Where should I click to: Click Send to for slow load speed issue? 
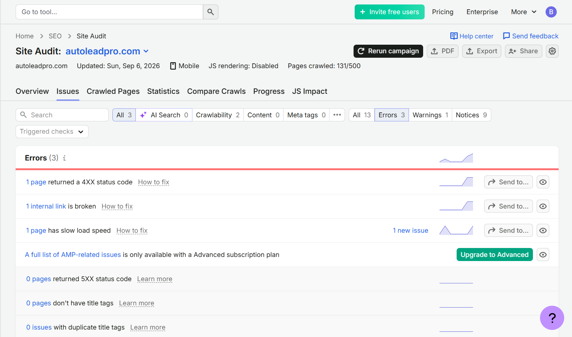508,231
